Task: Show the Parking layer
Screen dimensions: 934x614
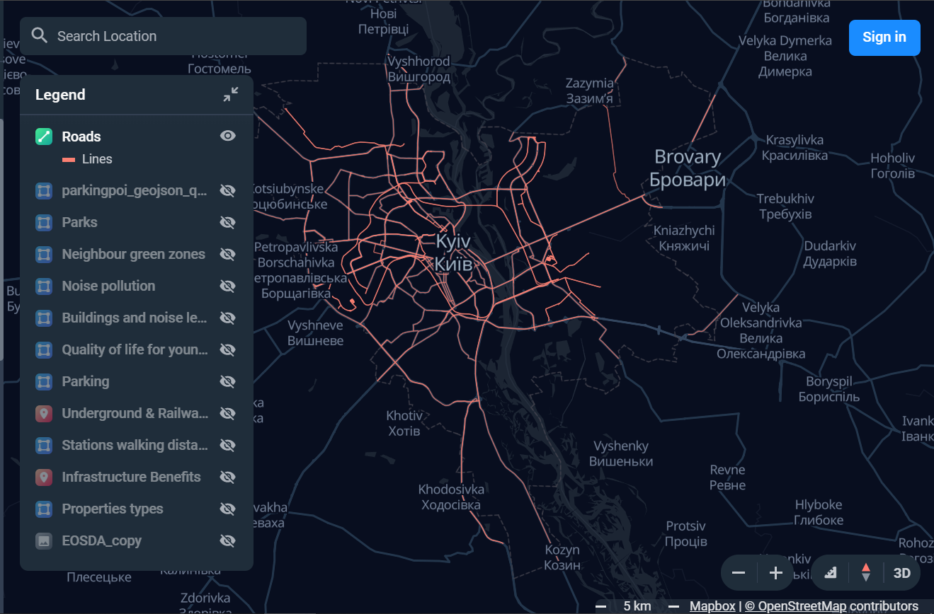Action: click(x=227, y=381)
